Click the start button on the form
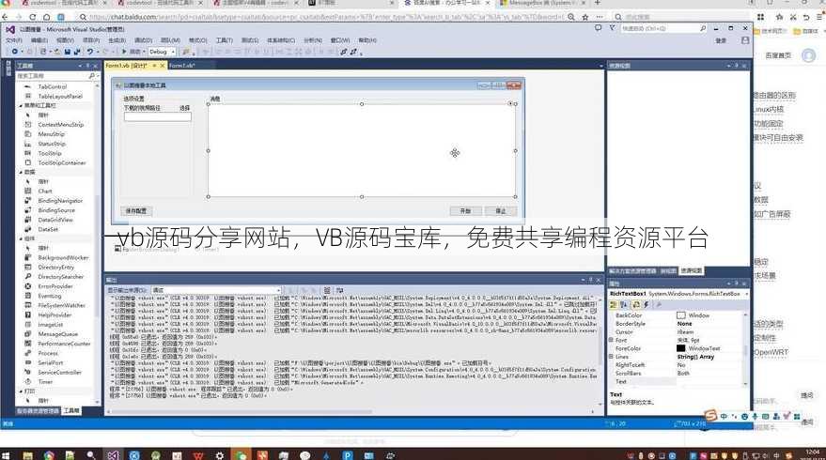The height and width of the screenshot is (460, 826). (x=465, y=211)
